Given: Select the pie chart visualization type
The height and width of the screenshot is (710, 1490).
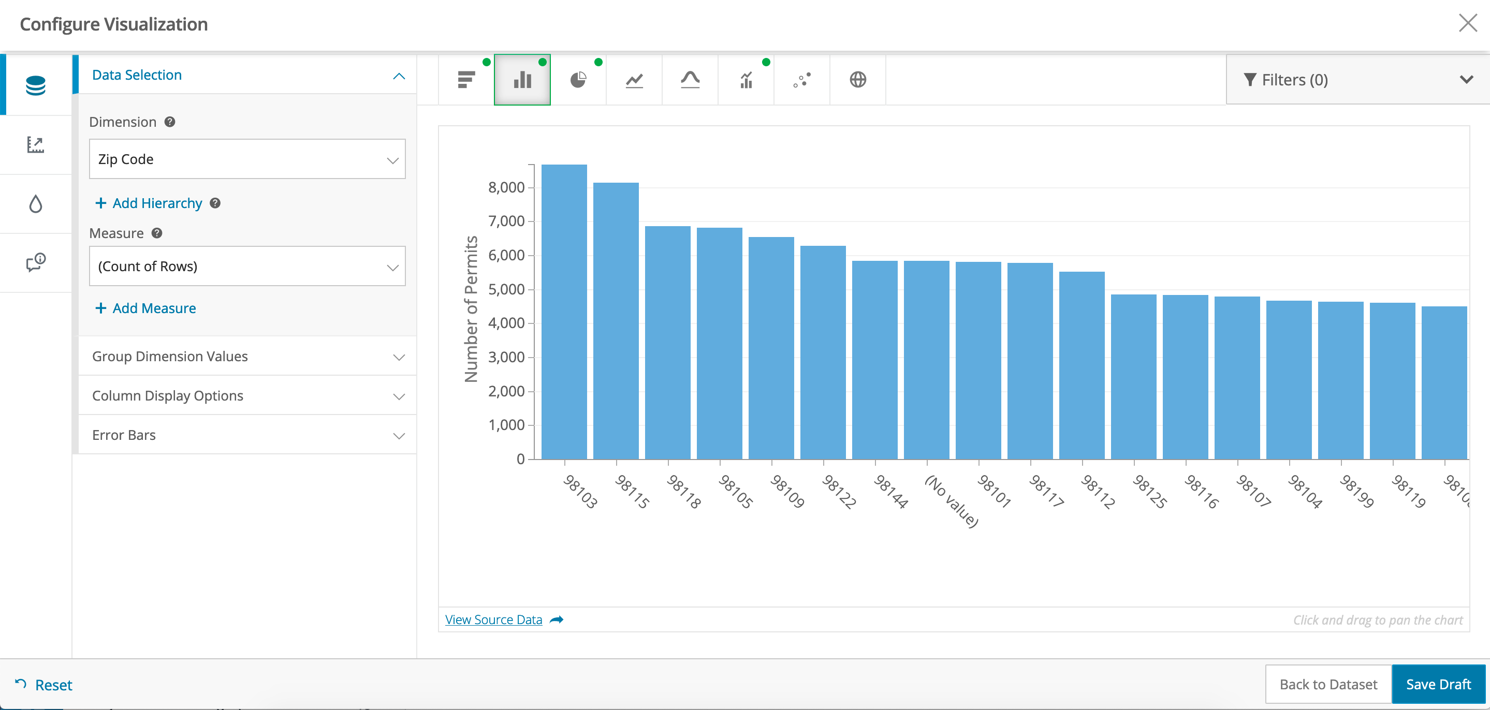Looking at the screenshot, I should pyautogui.click(x=578, y=80).
